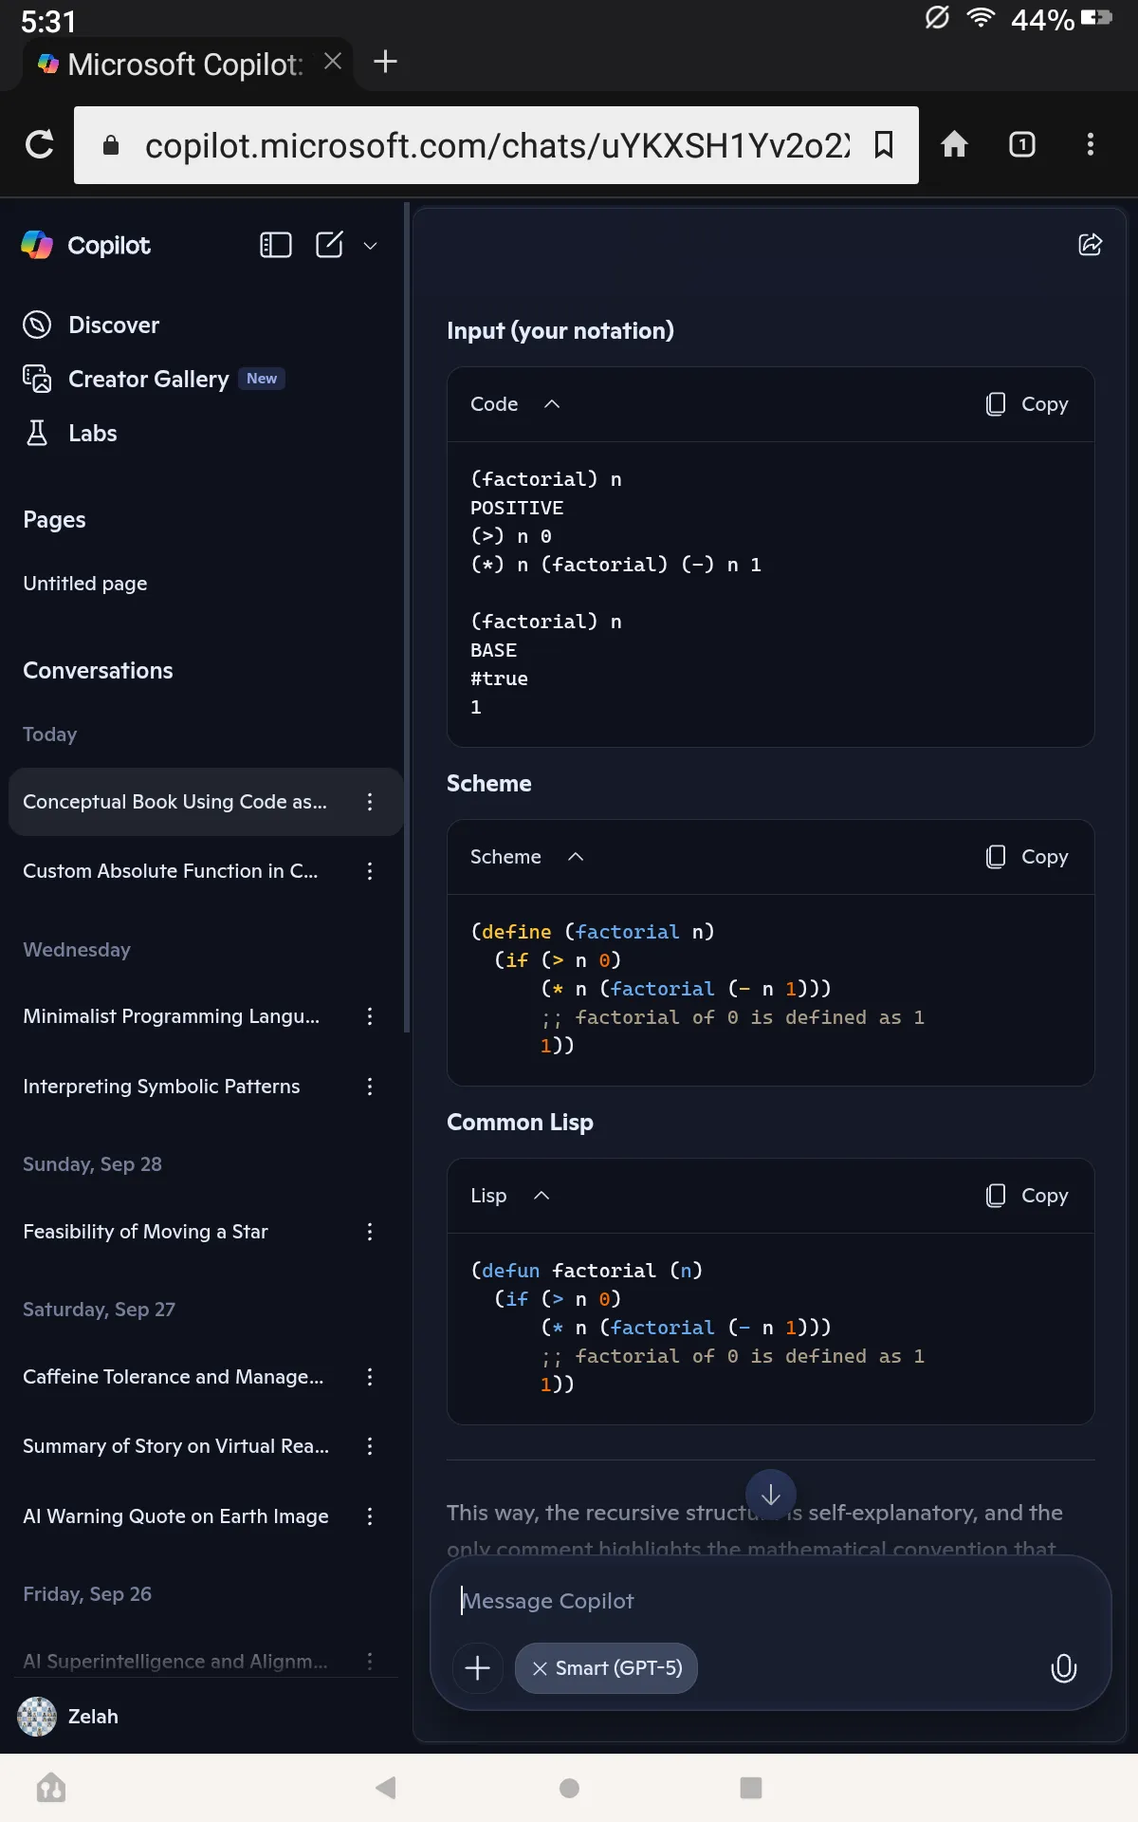Screen dimensions: 1138x1822
Task: Copy the Scheme code block
Action: tap(1027, 857)
